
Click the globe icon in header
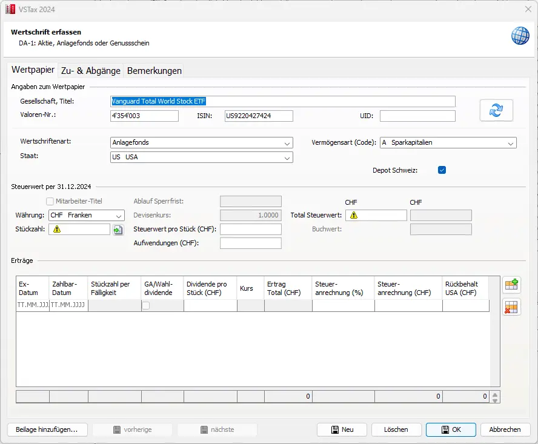click(520, 36)
